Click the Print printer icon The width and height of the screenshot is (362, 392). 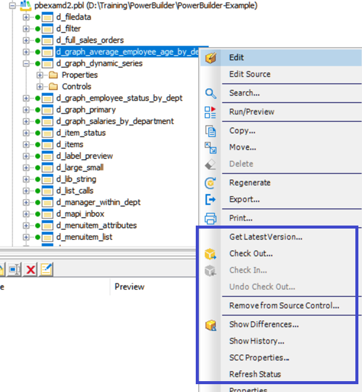coord(210,218)
